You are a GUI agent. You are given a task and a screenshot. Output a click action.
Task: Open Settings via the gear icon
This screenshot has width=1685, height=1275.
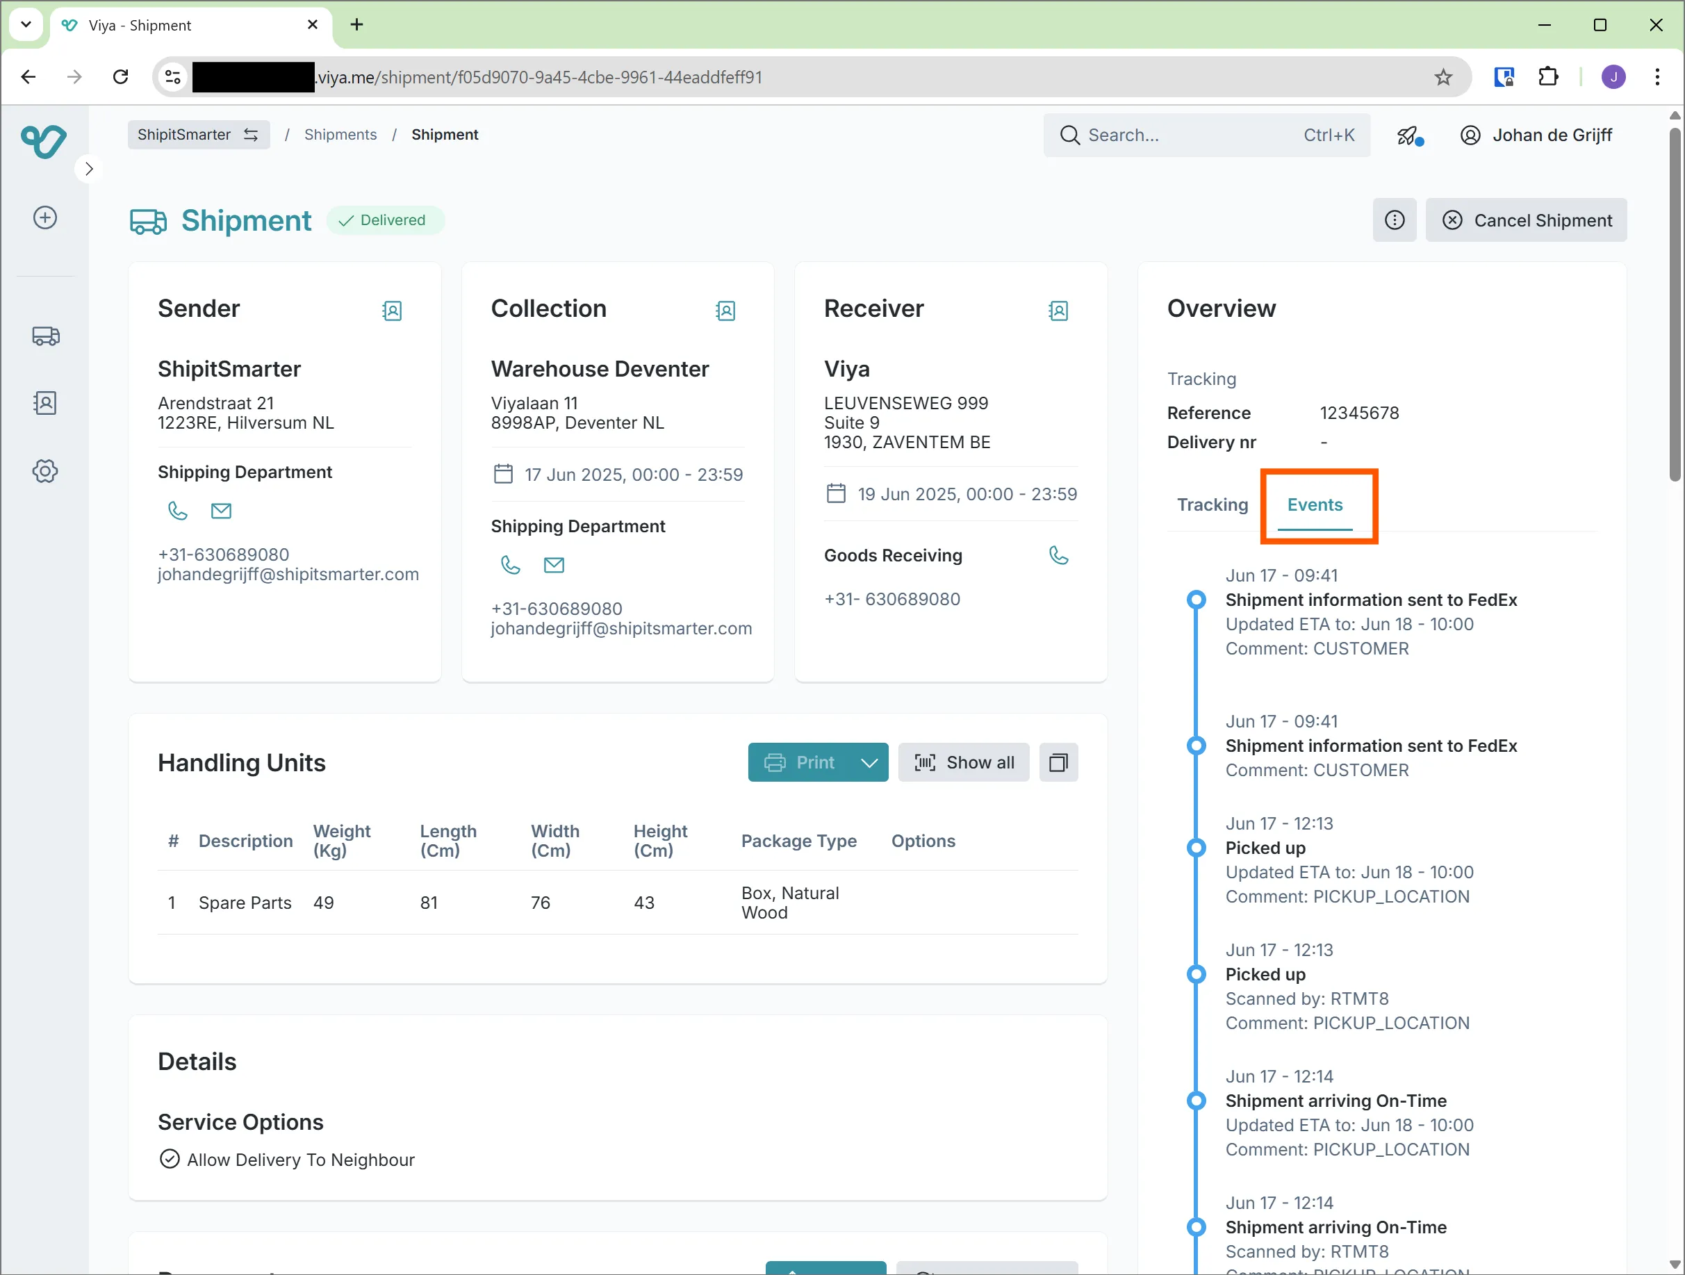pos(45,470)
